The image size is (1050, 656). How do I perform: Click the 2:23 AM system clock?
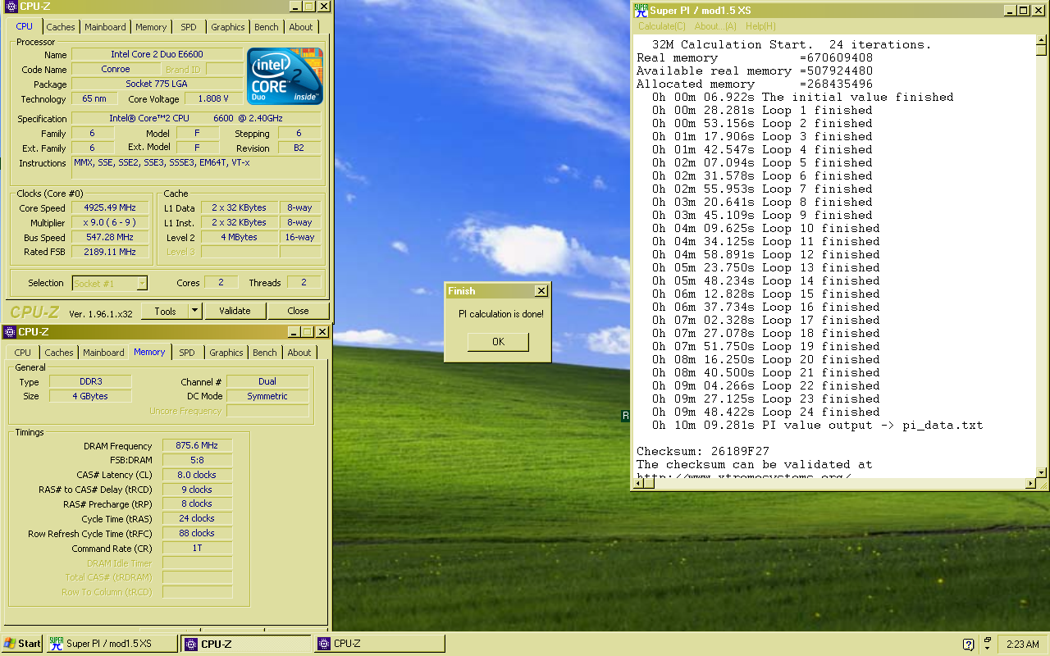[x=1022, y=645]
